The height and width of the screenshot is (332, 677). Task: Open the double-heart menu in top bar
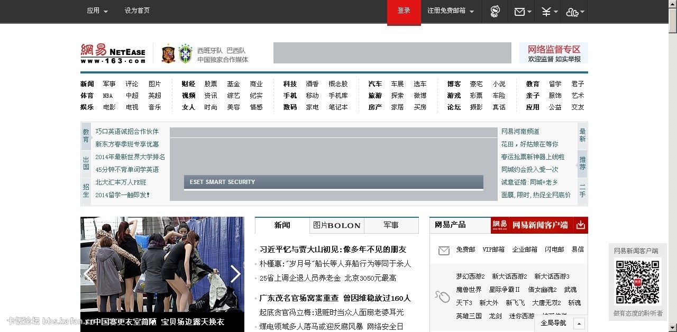coord(574,11)
